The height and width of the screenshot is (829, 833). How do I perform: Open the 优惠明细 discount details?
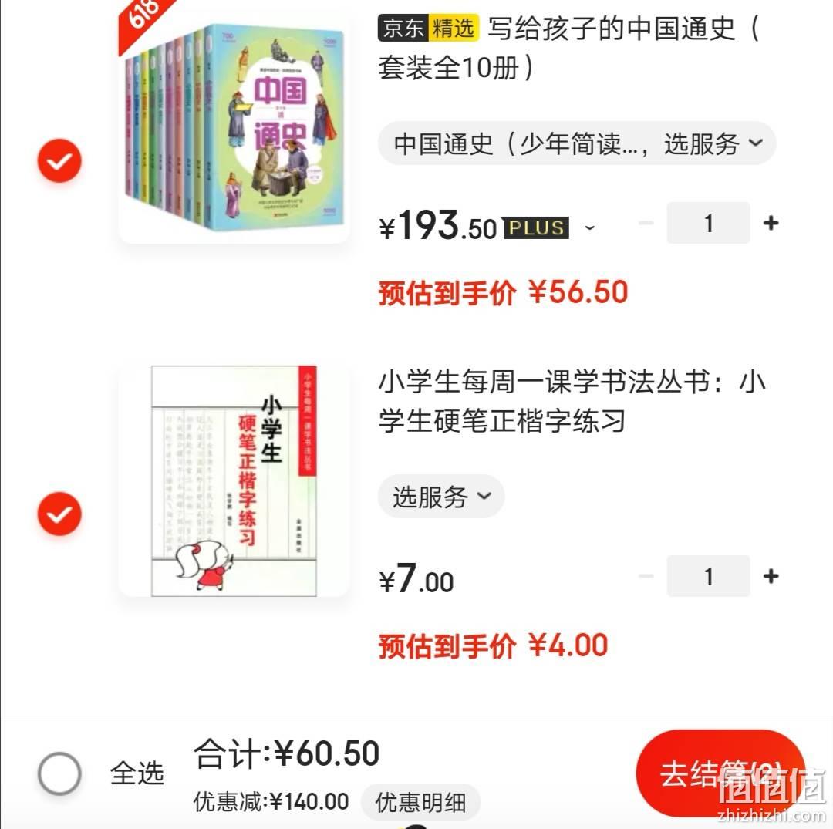pyautogui.click(x=421, y=802)
